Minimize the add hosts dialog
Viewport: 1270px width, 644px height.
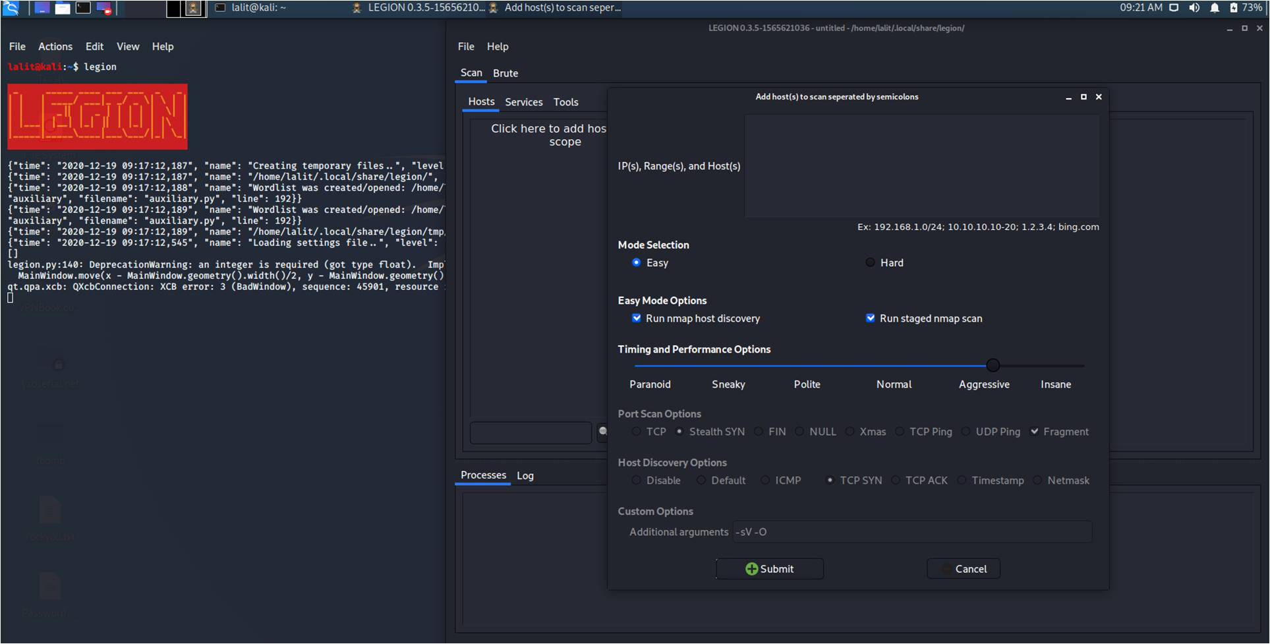point(1068,98)
